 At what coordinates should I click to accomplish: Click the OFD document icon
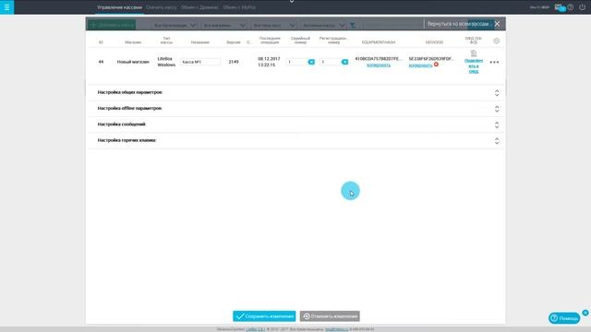coord(474,53)
